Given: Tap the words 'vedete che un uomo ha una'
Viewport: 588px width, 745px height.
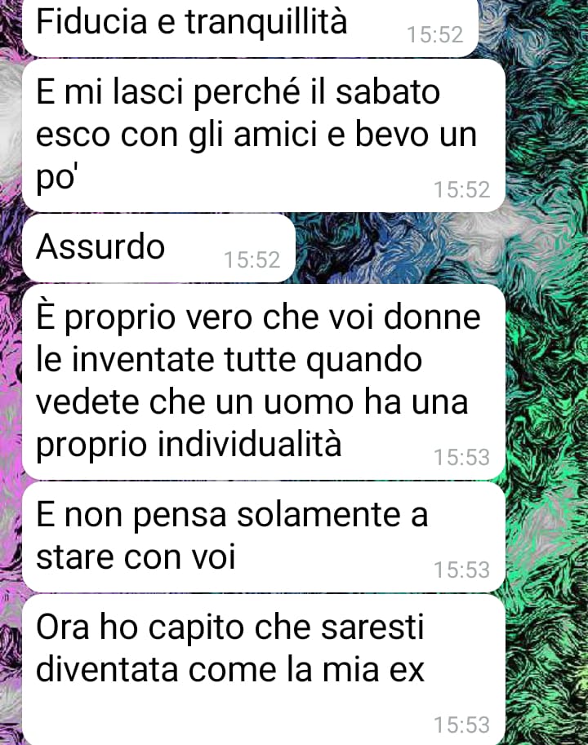Looking at the screenshot, I should (252, 402).
